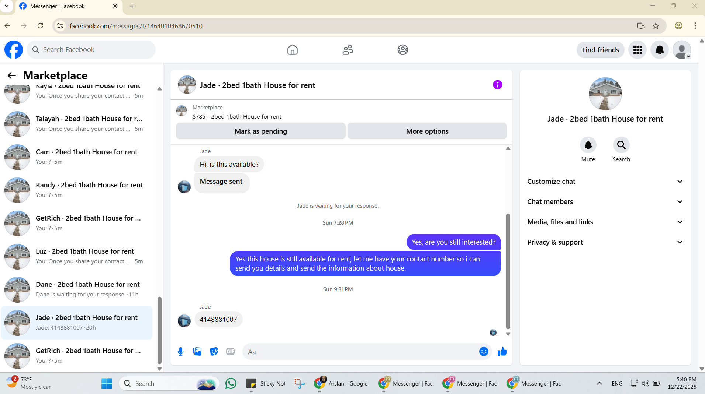Search in the Jade conversation
705x394 pixels.
tap(621, 145)
